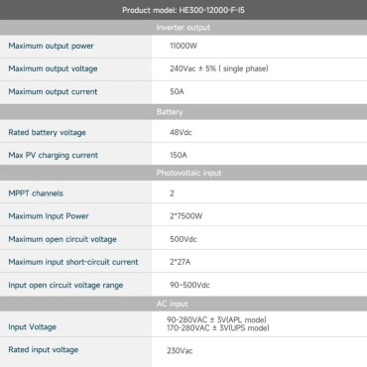The image size is (367, 367).
Task: Click the 'Product model: HE300-12000-F-I5' header text
Action: pos(183,10)
